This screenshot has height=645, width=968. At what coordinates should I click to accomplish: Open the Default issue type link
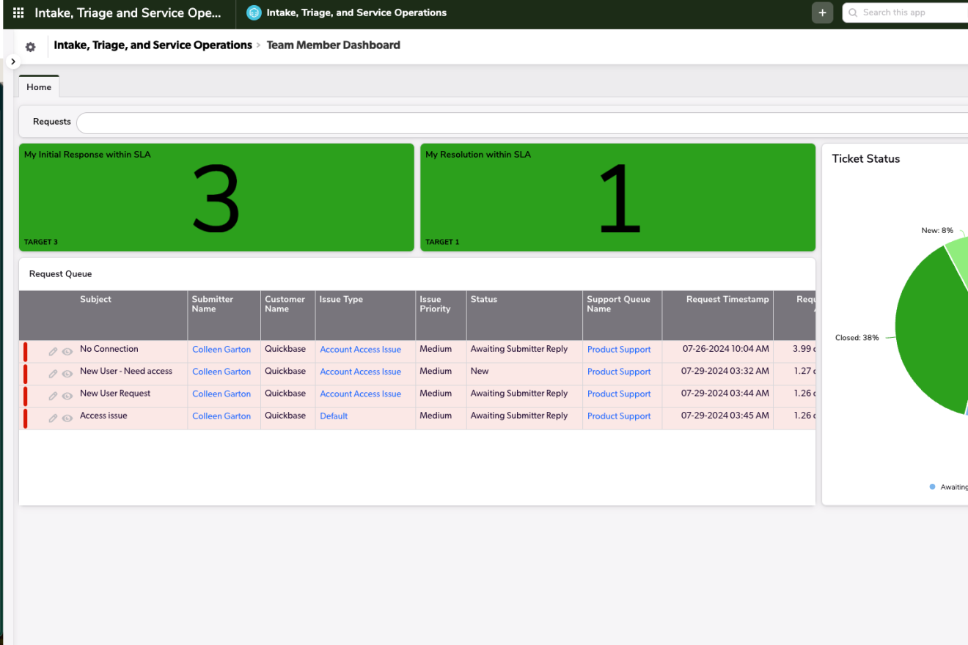pyautogui.click(x=334, y=416)
